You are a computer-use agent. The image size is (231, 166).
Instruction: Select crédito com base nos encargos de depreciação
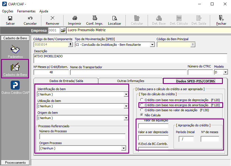pyautogui.click(x=142, y=100)
